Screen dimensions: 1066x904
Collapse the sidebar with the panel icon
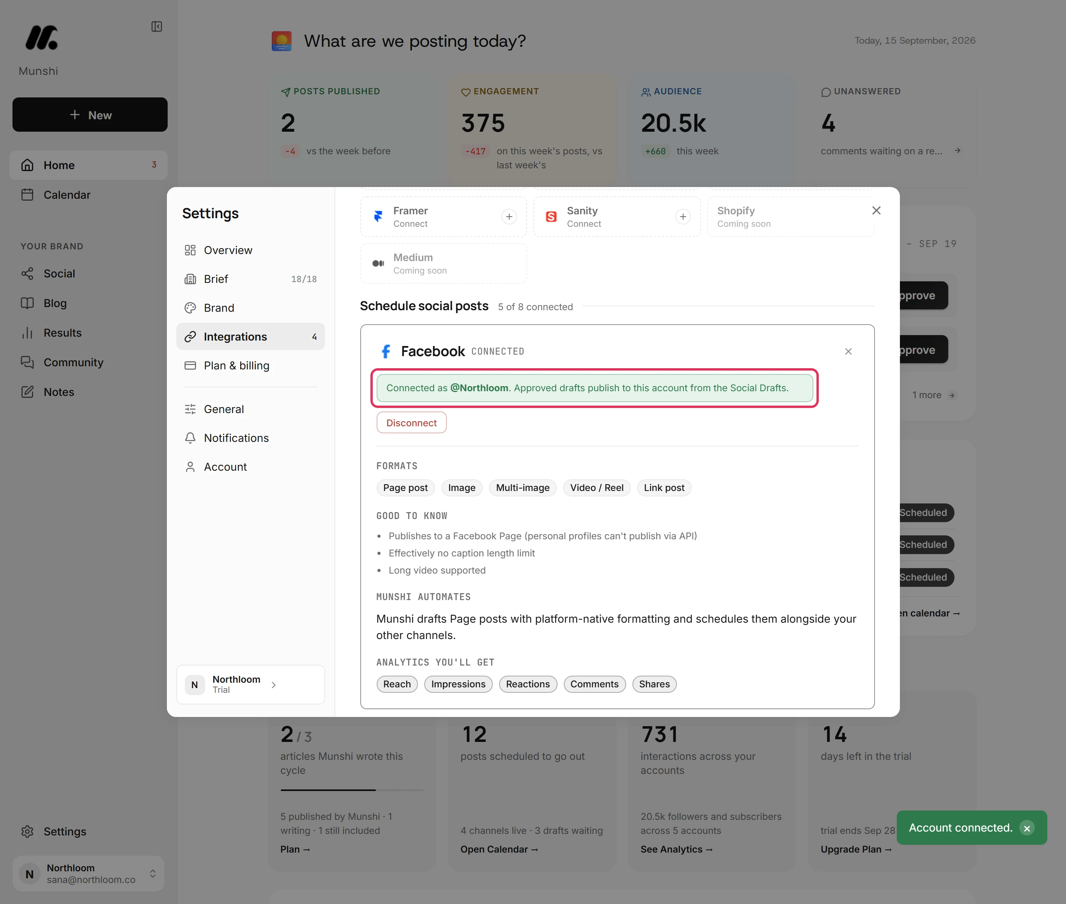tap(157, 26)
